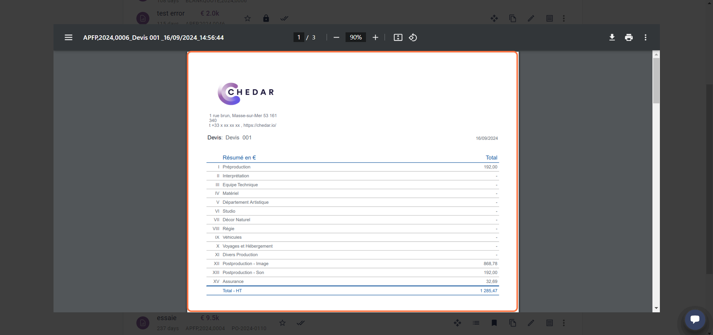The image size is (713, 335).
Task: Open the PDF viewer sidebar menu
Action: click(x=68, y=38)
